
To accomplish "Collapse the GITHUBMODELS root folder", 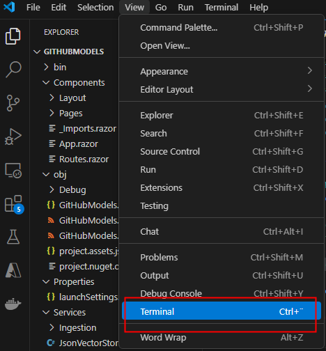I will [74, 52].
